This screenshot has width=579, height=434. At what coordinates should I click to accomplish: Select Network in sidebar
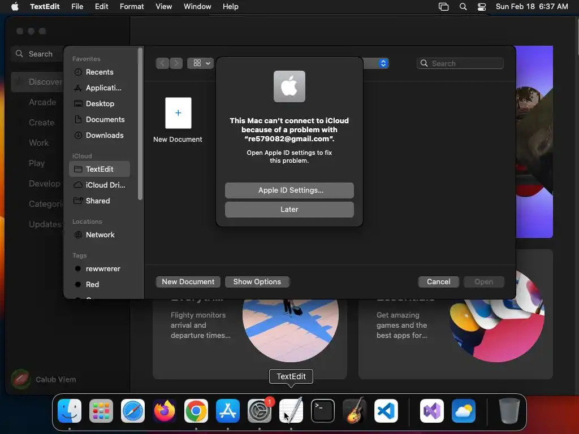(100, 235)
